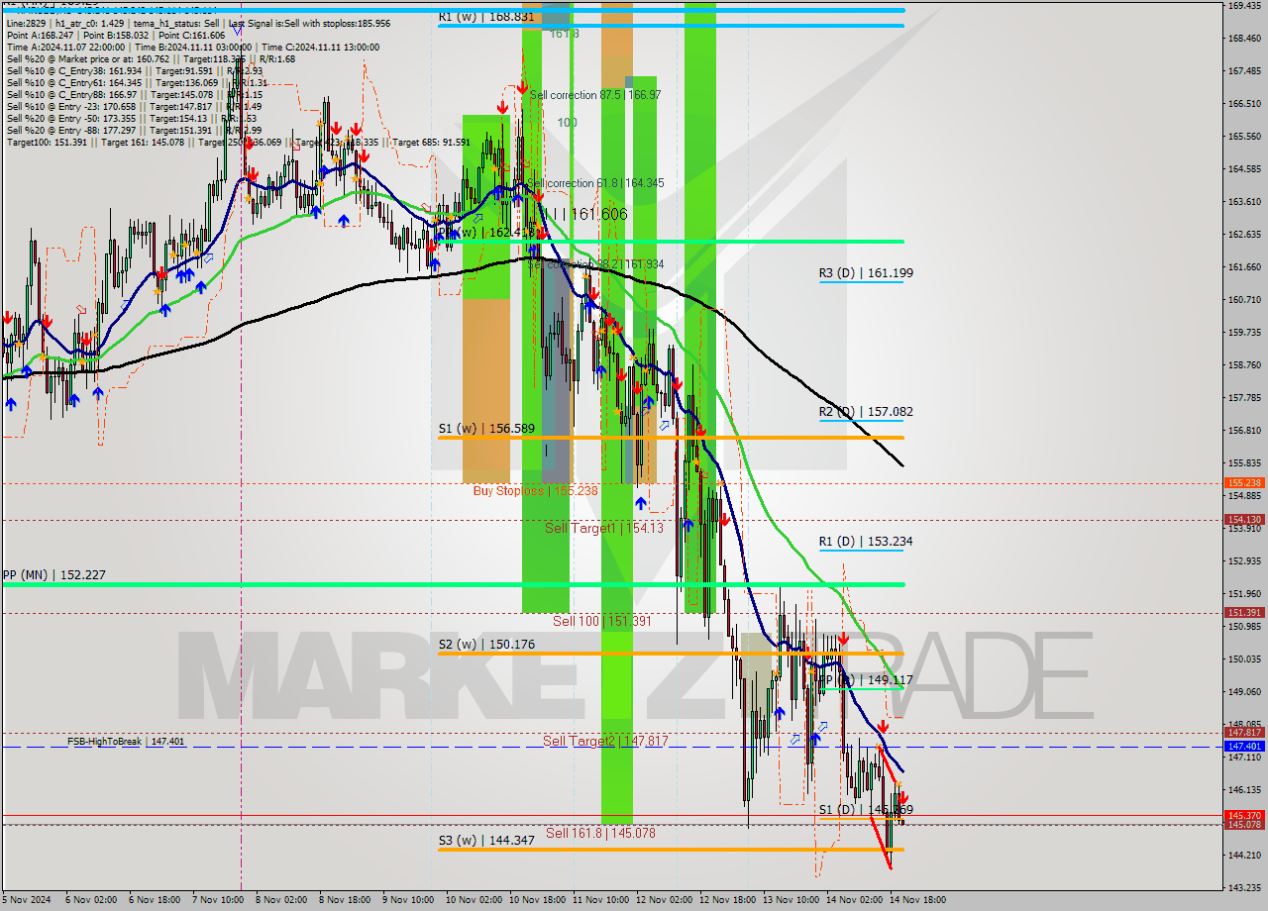Select the 13 Nov 10:00 time axis label
1268x911 pixels.
tap(791, 900)
